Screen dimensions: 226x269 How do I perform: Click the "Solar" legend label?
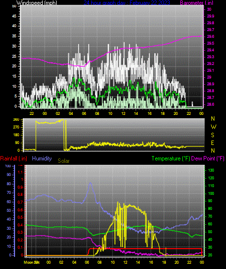pyautogui.click(x=64, y=161)
